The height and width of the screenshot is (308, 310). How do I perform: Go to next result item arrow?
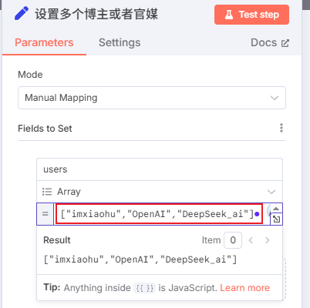point(268,240)
